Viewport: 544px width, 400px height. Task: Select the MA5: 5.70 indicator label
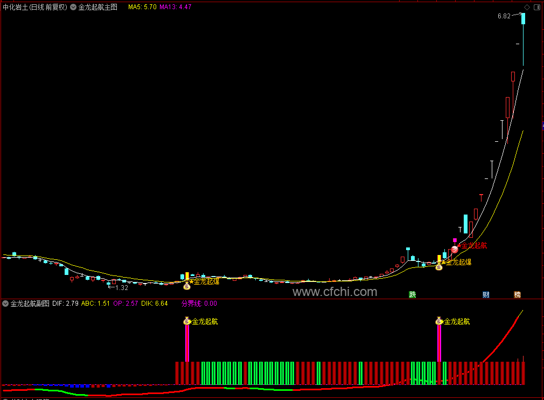142,7
